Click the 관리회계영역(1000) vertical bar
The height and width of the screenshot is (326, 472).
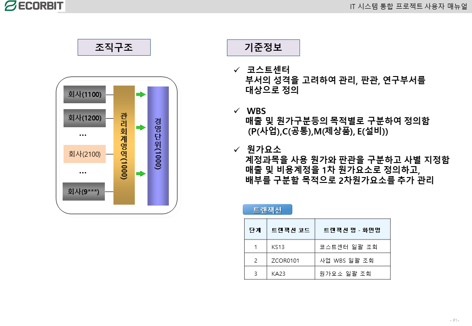[x=124, y=145]
